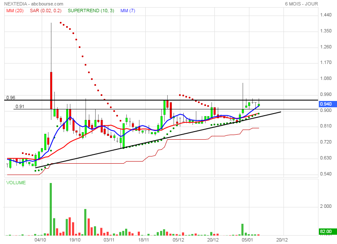Click the 1.170 price axis label
The image size is (337, 244).
(x=326, y=62)
